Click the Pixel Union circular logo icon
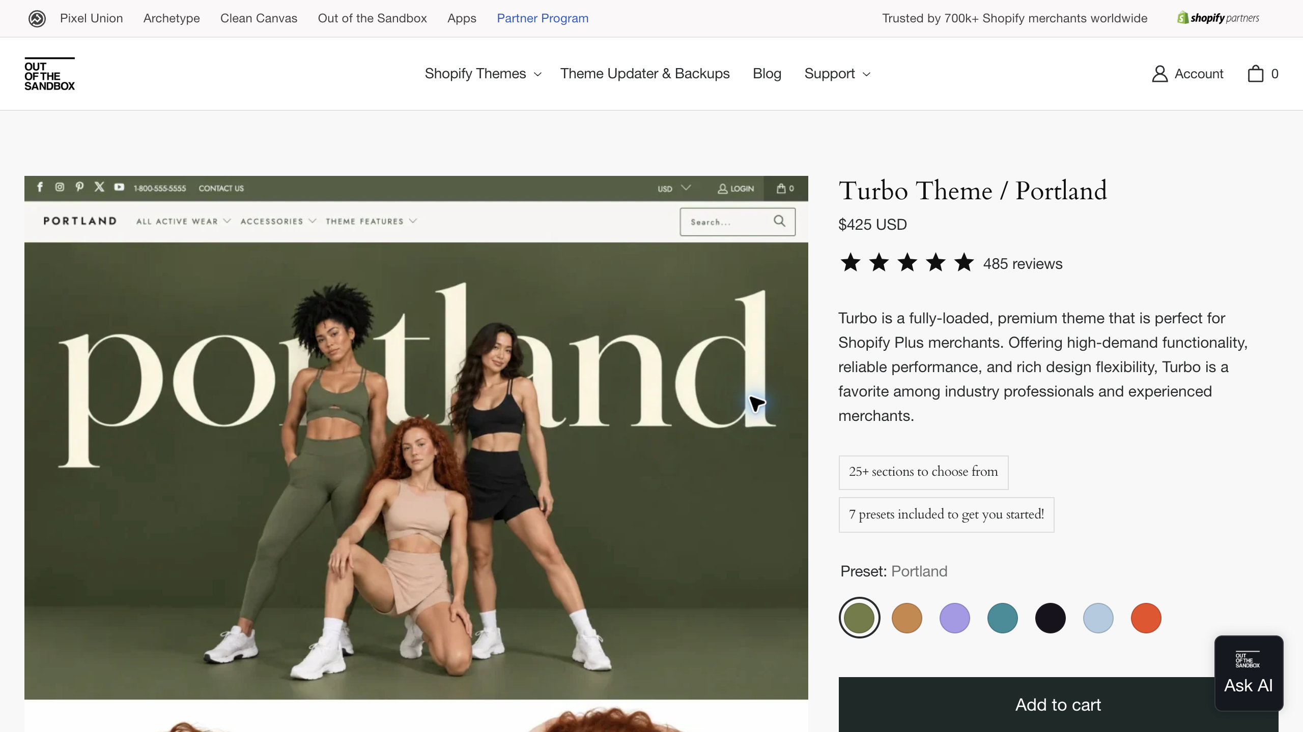Viewport: 1303px width, 732px height. [x=37, y=18]
